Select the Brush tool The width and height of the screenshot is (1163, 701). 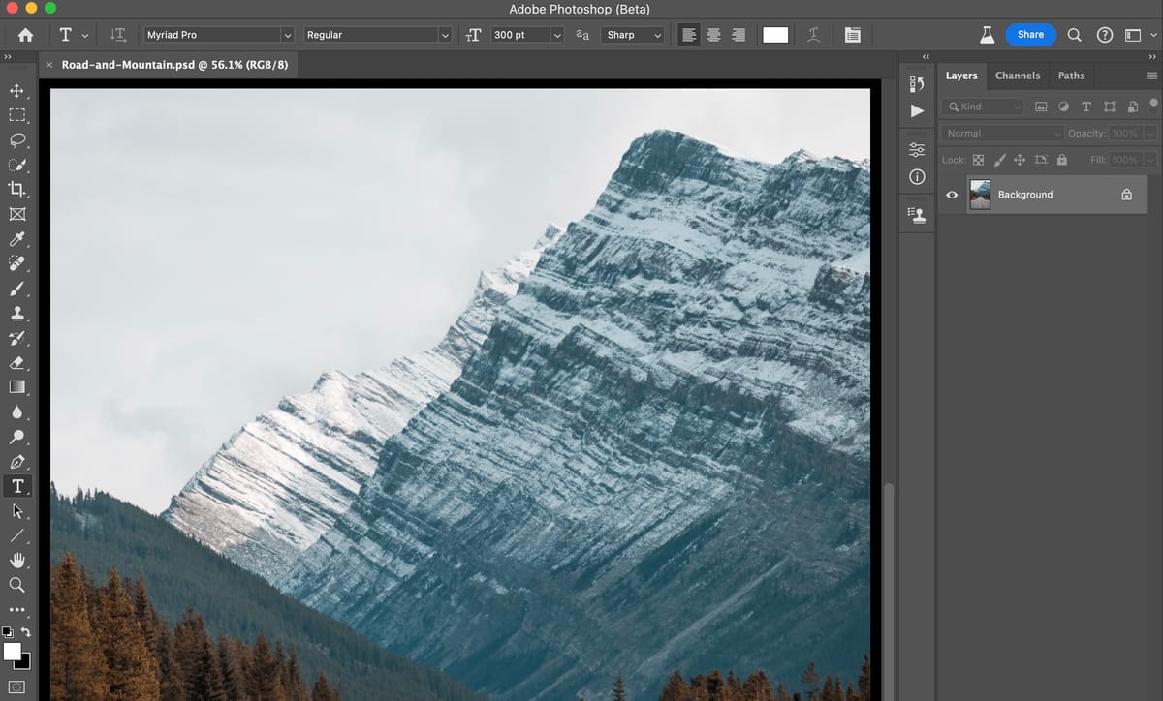[x=16, y=289]
